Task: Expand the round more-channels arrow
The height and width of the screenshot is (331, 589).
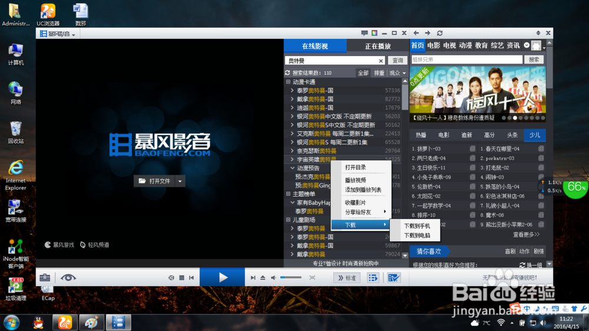Action: pyautogui.click(x=527, y=45)
